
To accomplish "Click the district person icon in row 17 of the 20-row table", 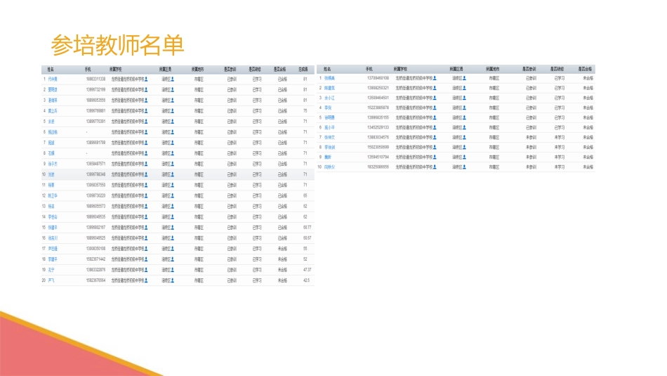I will pos(173,249).
